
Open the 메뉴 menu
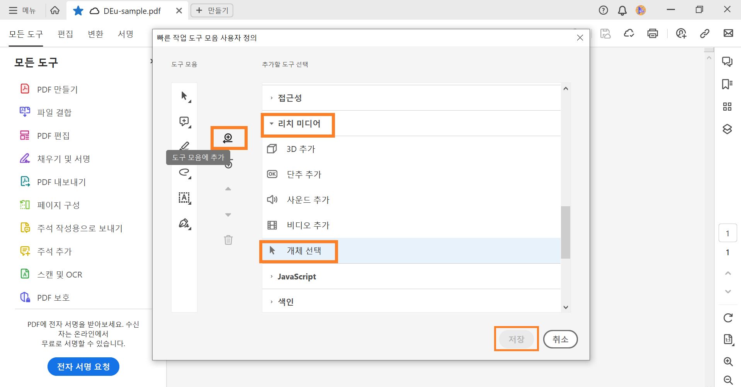[22, 10]
